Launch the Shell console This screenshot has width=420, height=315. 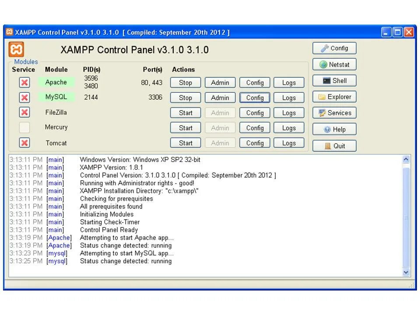(334, 80)
